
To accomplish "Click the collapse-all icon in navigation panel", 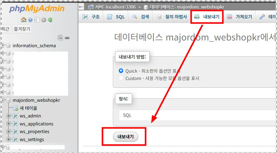I will (60, 38).
